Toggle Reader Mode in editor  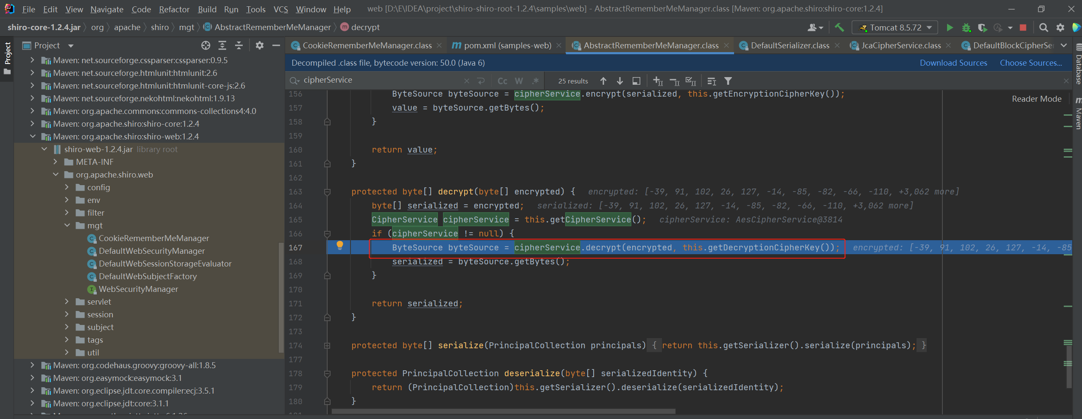(x=1037, y=99)
